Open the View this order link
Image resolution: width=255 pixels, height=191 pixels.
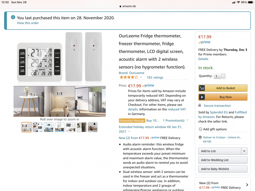click(28, 23)
